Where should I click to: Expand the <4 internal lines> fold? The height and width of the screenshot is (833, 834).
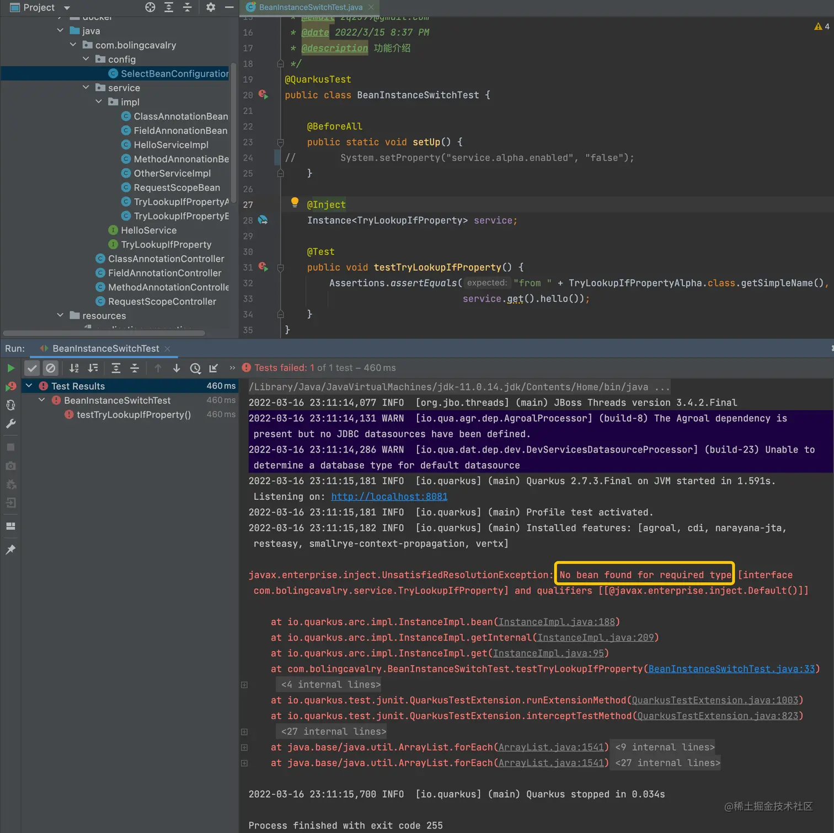[x=244, y=685]
